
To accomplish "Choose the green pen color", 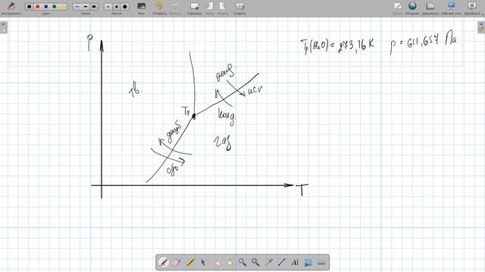I will point(55,7).
